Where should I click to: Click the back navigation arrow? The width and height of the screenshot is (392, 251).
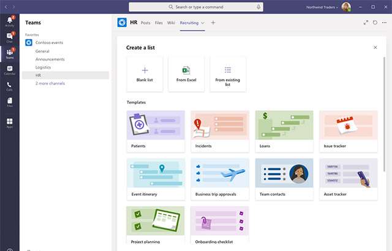(6, 7)
